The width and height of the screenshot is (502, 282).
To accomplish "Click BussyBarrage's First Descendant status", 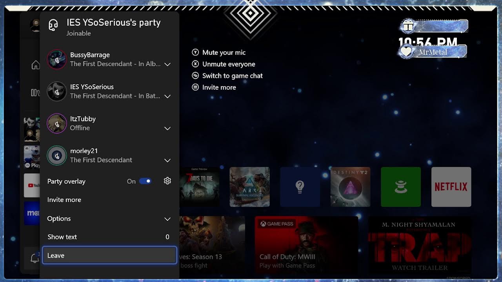I will pos(115,64).
